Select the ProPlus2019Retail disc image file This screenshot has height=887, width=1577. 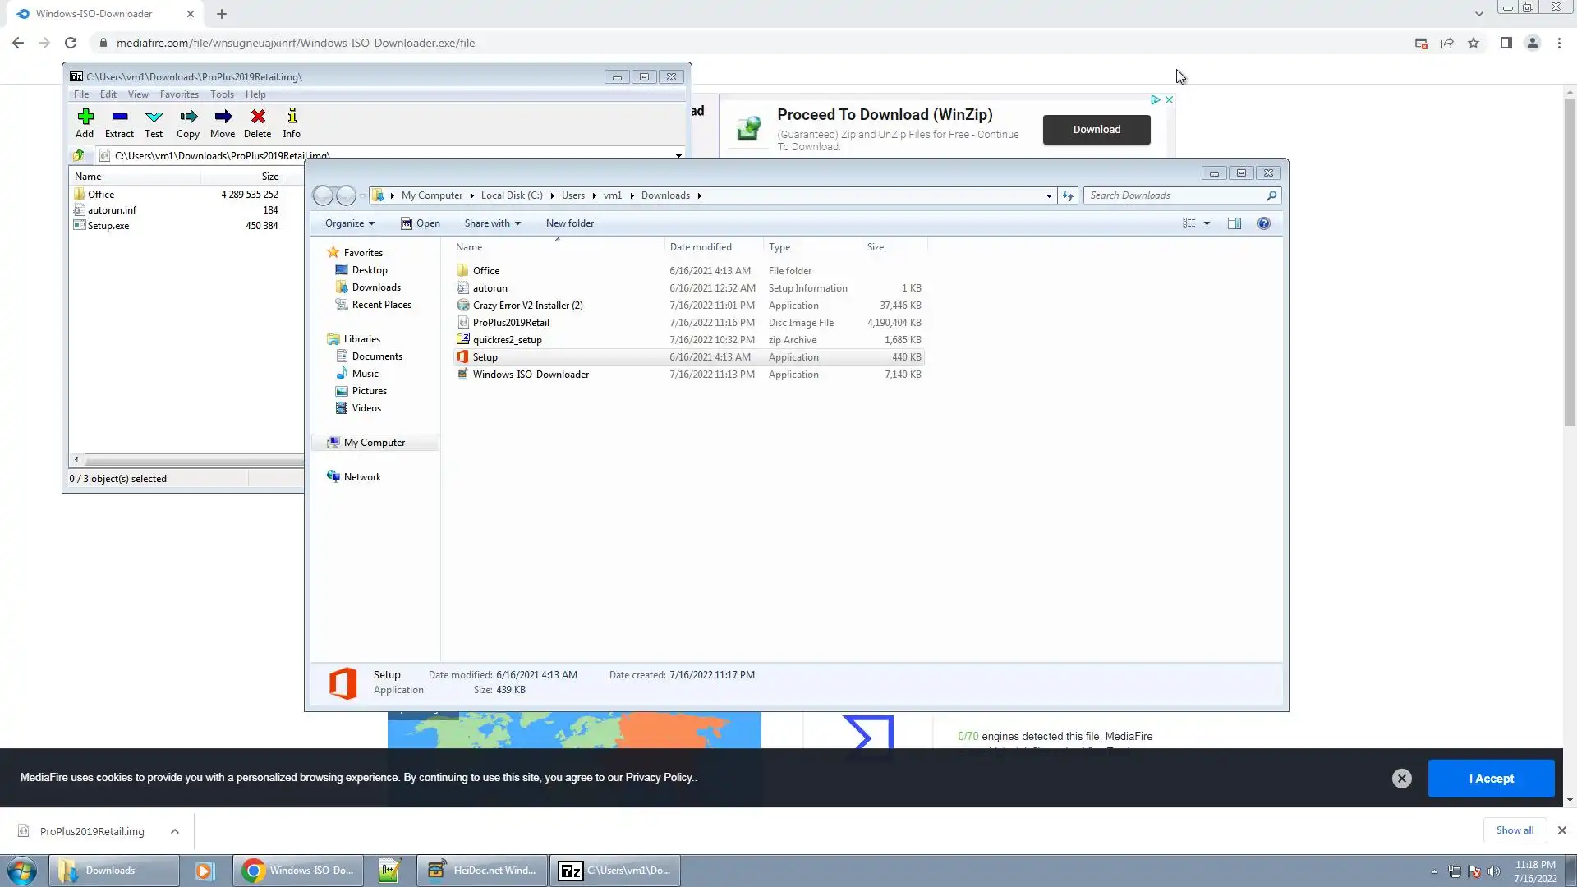click(511, 323)
